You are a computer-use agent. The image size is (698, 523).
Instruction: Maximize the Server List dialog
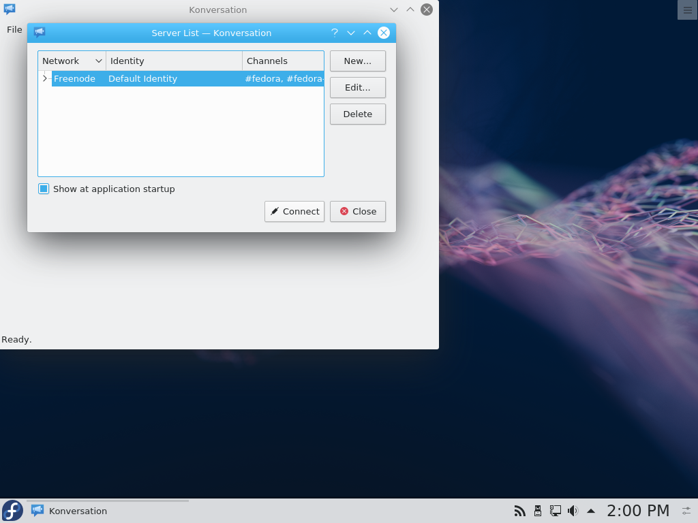[367, 33]
